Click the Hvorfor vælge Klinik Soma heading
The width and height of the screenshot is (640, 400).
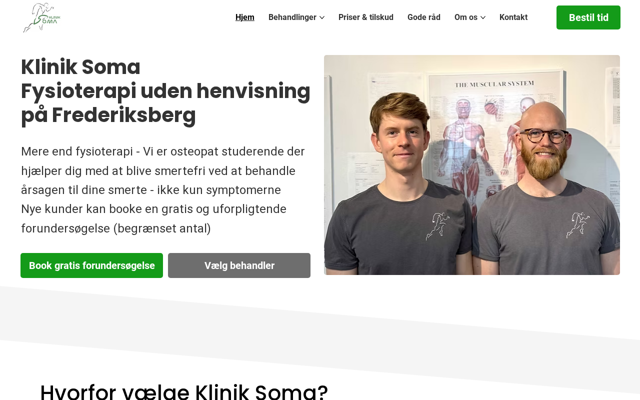tap(184, 391)
